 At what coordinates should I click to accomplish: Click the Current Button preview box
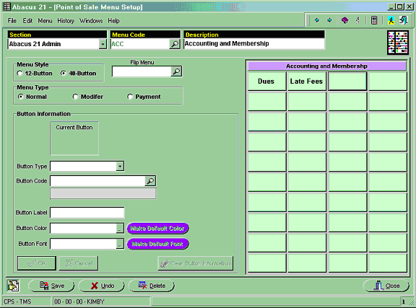74,138
